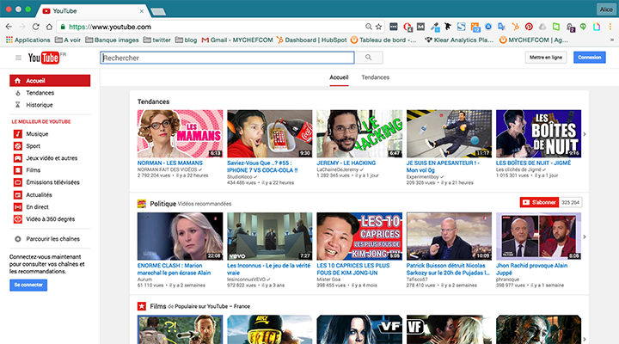Expand the bookmarks bar overflow chevron
Screen dimensions: 619x344
[x=612, y=40]
